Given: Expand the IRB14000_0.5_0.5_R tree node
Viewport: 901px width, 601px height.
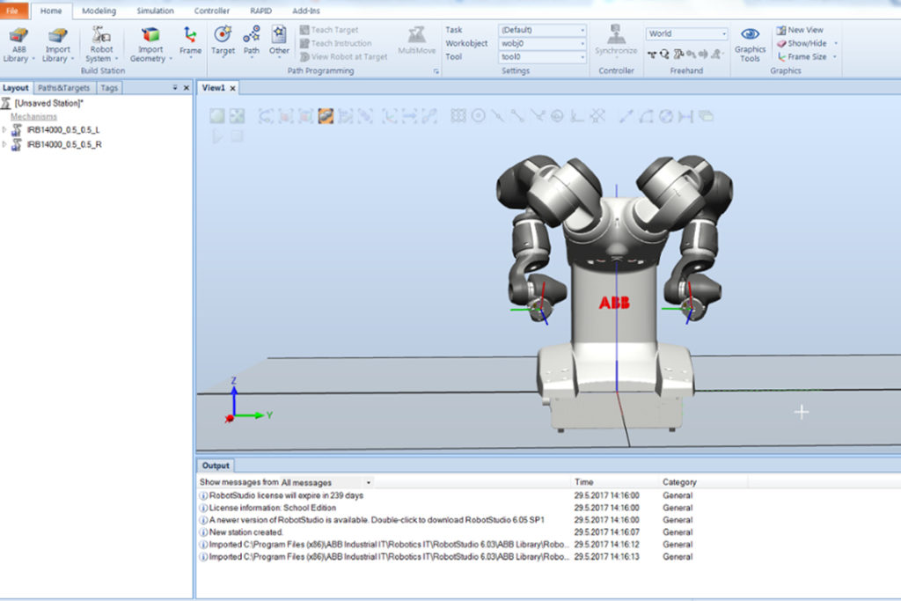Looking at the screenshot, I should (x=4, y=144).
